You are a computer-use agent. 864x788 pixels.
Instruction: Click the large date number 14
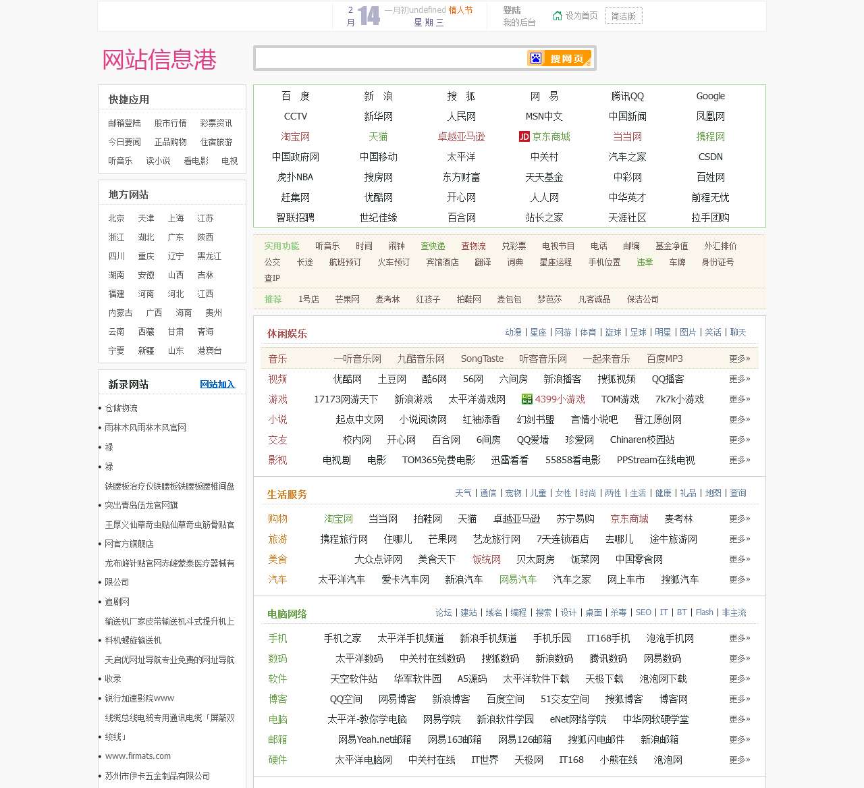[369, 15]
